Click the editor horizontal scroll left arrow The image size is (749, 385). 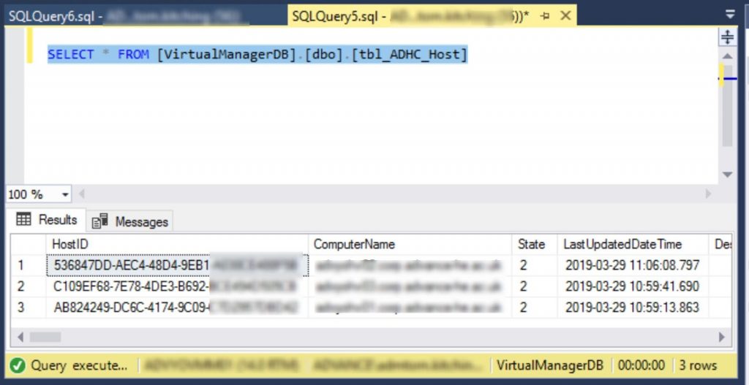click(x=82, y=194)
